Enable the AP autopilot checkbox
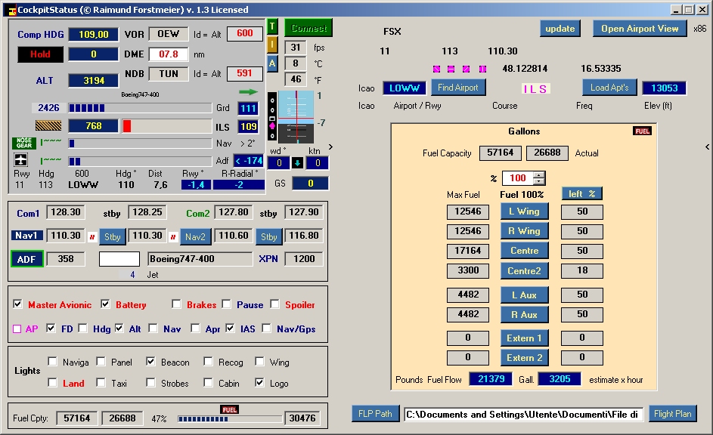Screen dimensions: 713x435 pos(17,329)
